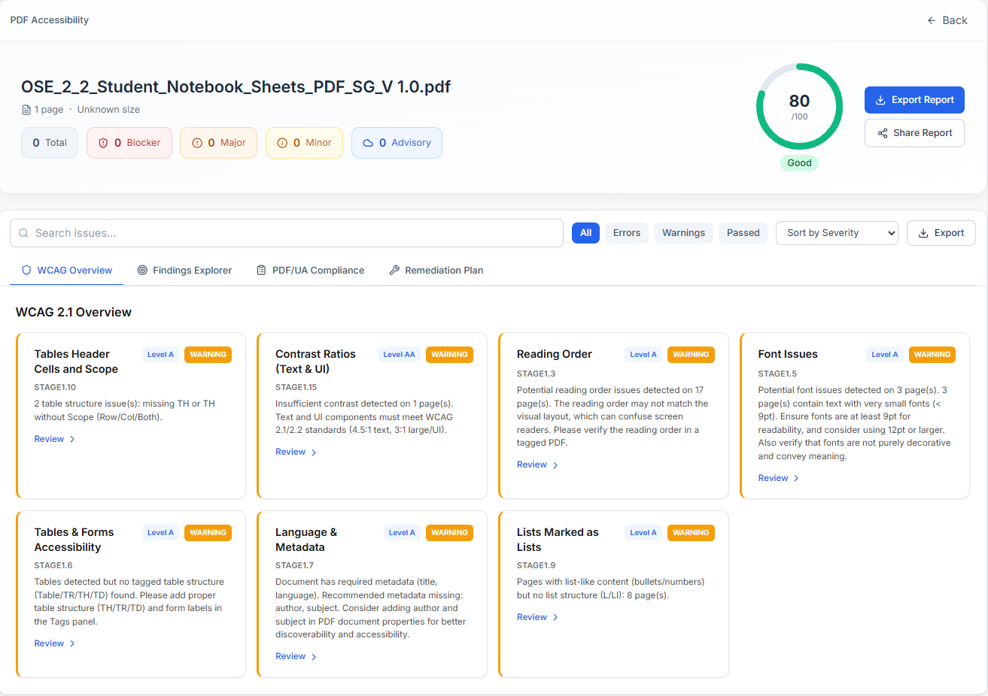Image resolution: width=988 pixels, height=696 pixels.
Task: Switch to the Findings Explorer tab
Action: click(184, 271)
